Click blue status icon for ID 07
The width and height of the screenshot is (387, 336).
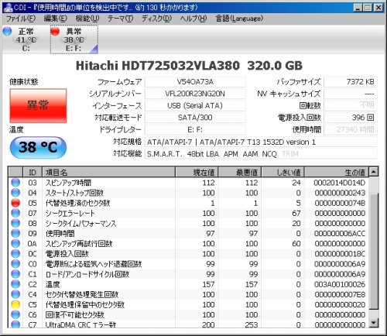point(15,213)
